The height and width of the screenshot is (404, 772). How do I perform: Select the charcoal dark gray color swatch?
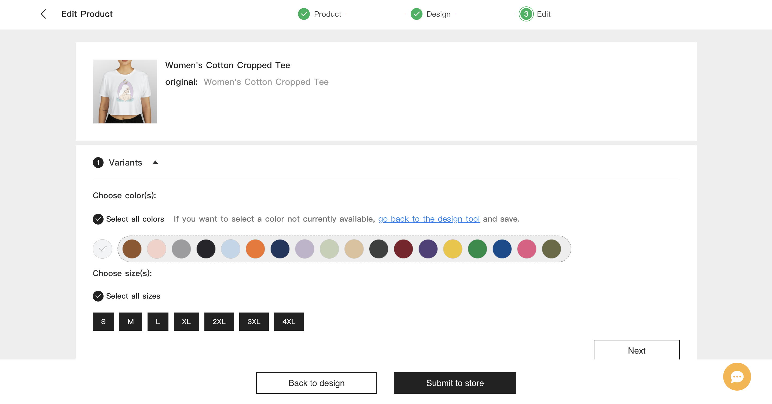(378, 249)
